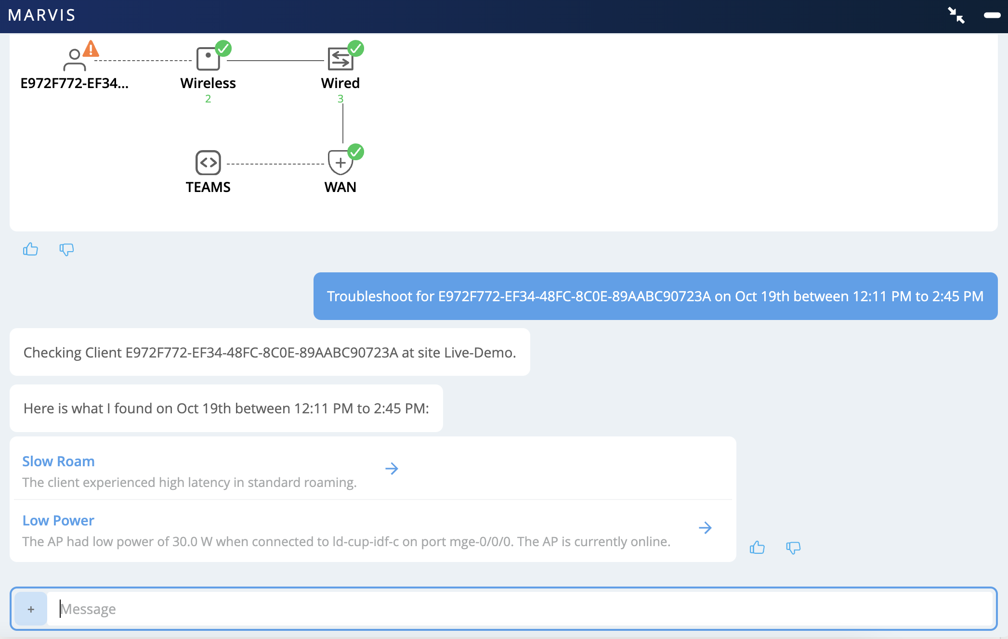
Task: Thumbs up the troubleshoot results response
Action: [757, 548]
